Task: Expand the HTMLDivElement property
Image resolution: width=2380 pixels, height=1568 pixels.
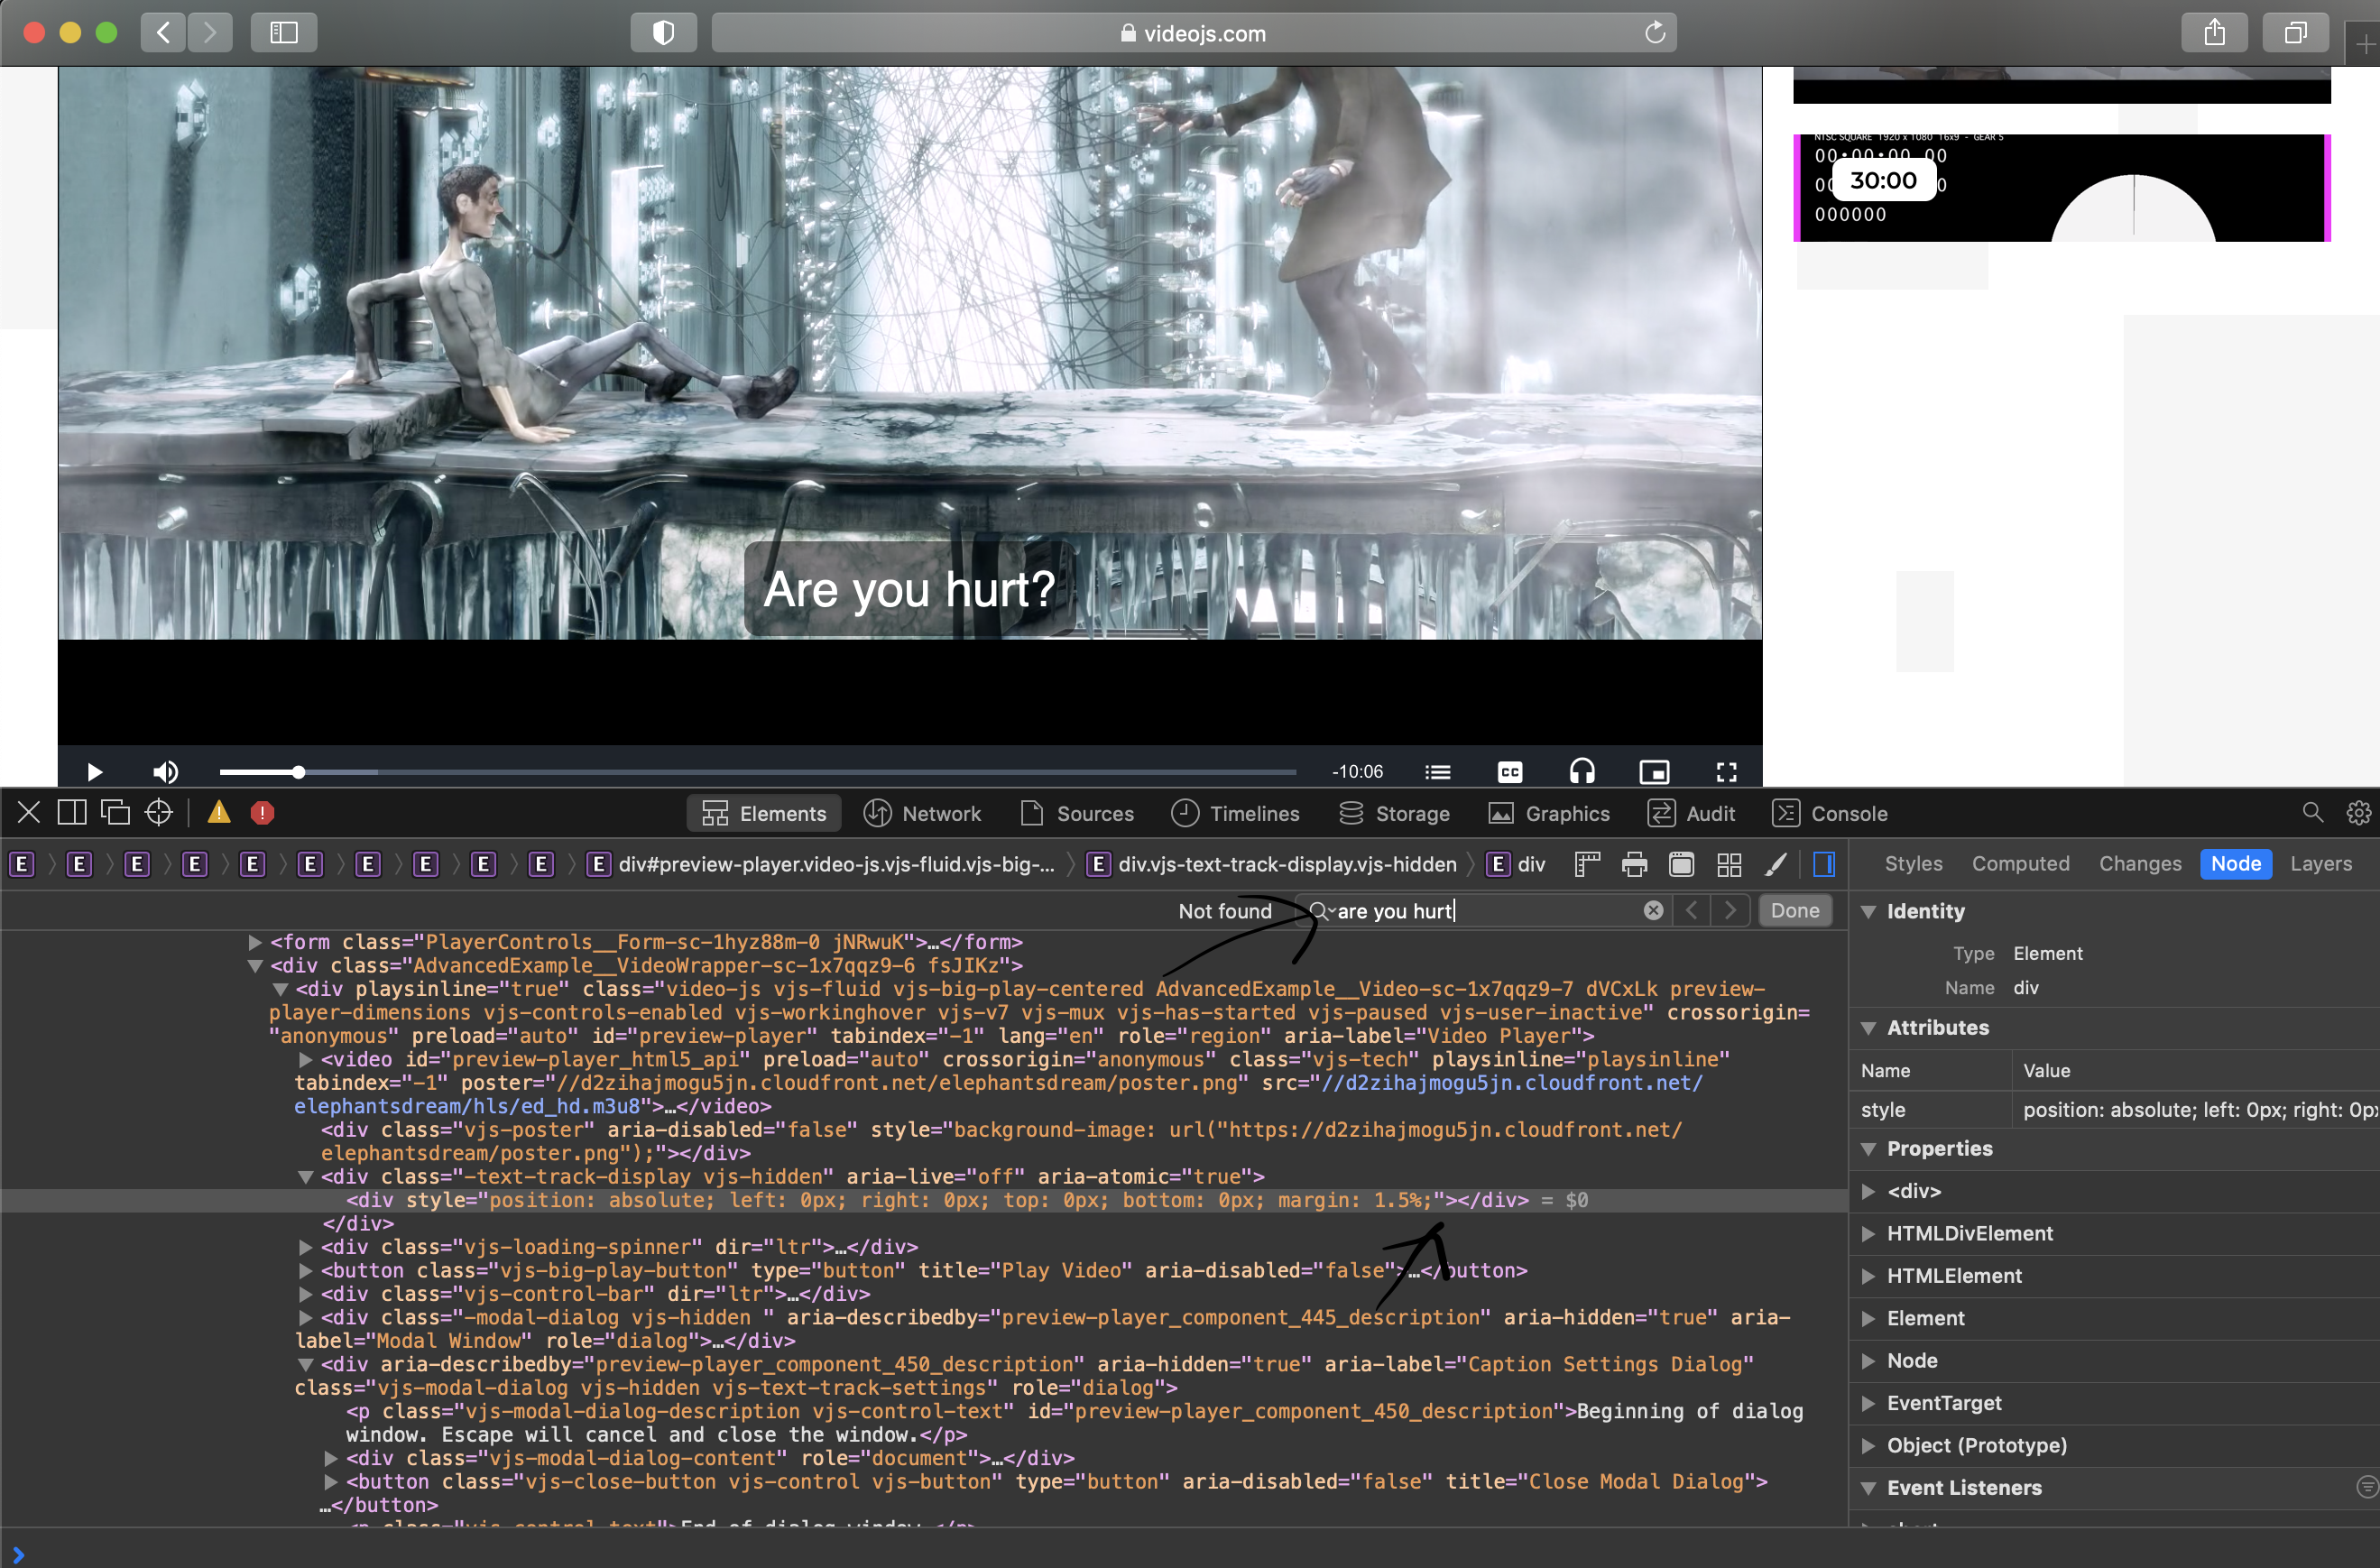Action: (x=1868, y=1234)
